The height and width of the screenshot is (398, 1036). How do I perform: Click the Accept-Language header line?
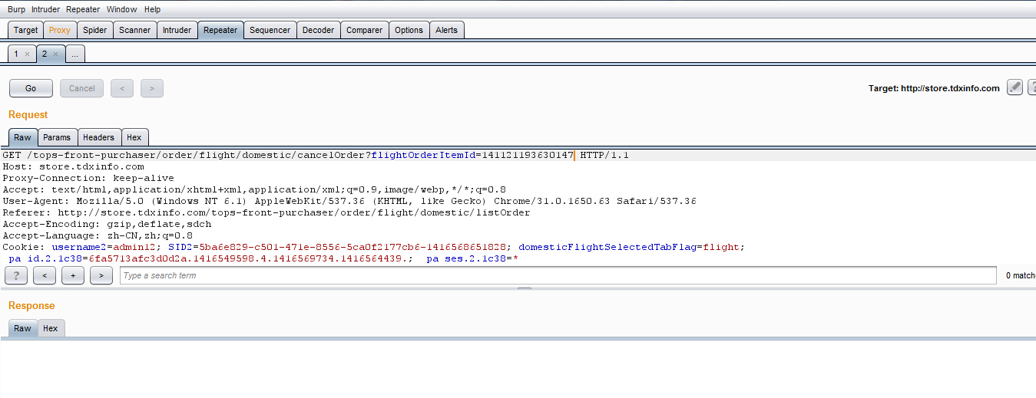98,235
